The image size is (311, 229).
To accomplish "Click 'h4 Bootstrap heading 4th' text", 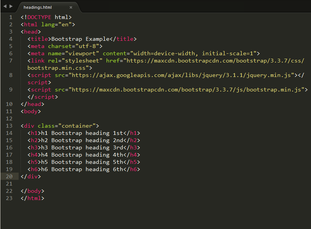I will [x=82, y=155].
